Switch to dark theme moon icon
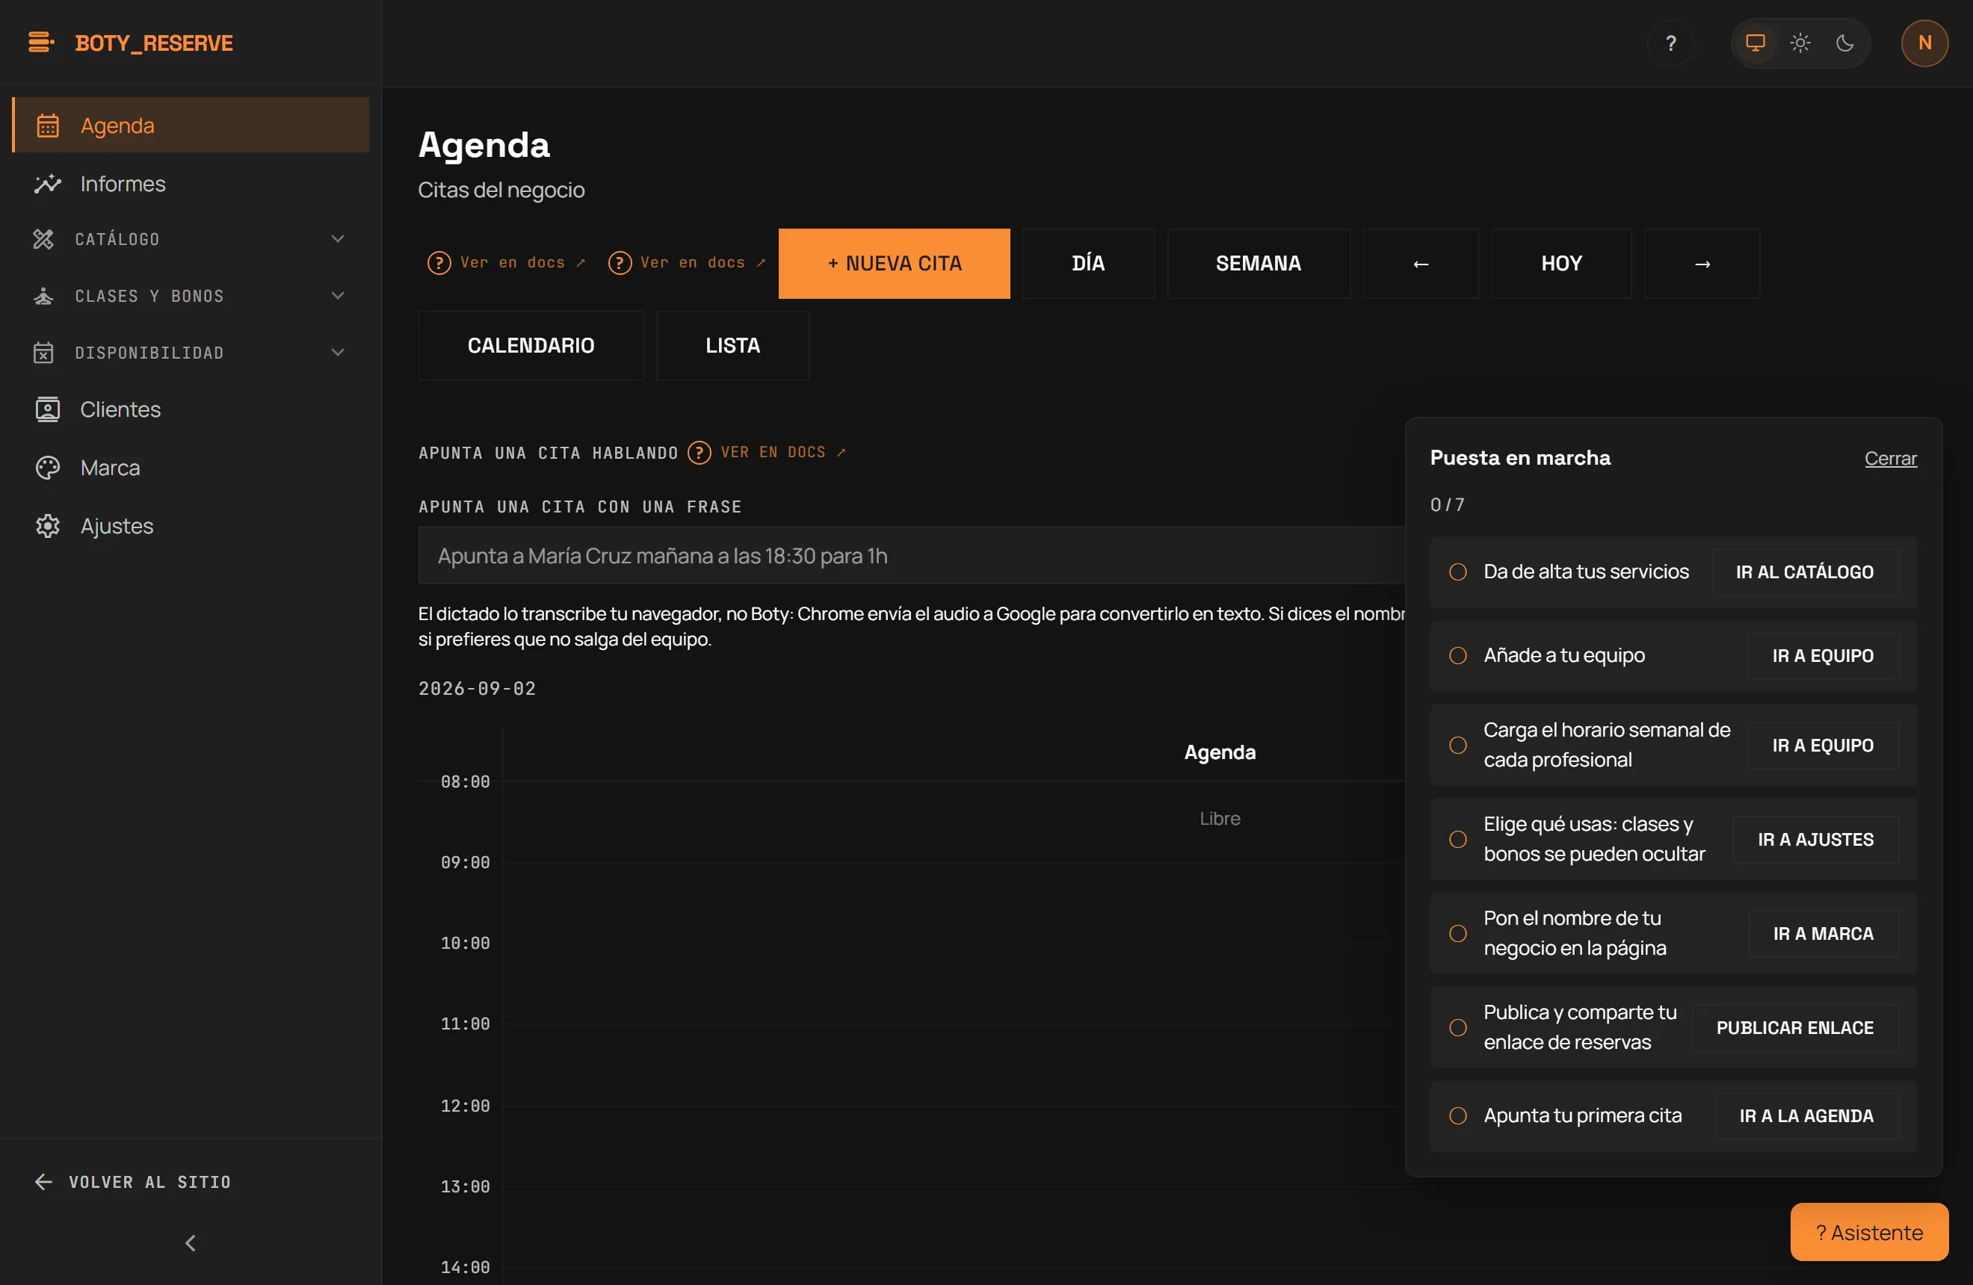The height and width of the screenshot is (1285, 1973). (x=1844, y=43)
